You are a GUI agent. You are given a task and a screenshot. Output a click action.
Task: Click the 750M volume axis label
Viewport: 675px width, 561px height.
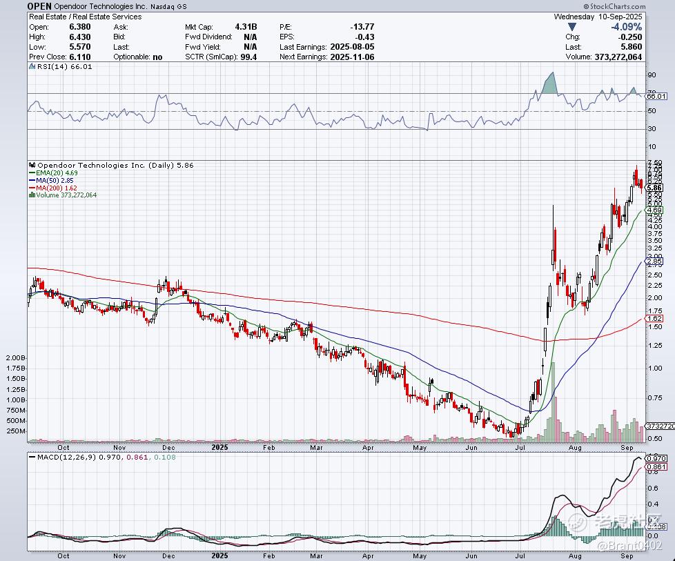pos(17,411)
